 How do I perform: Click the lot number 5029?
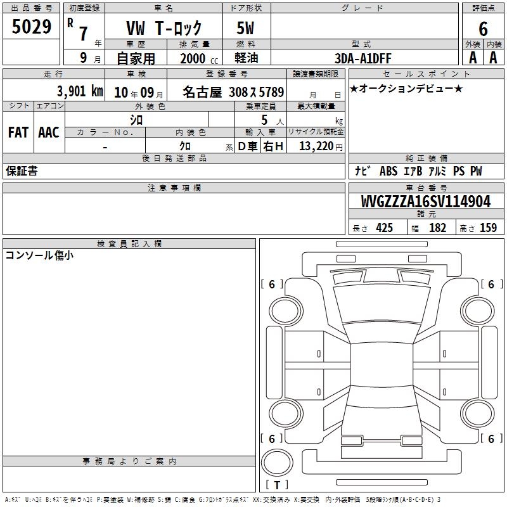(x=31, y=26)
